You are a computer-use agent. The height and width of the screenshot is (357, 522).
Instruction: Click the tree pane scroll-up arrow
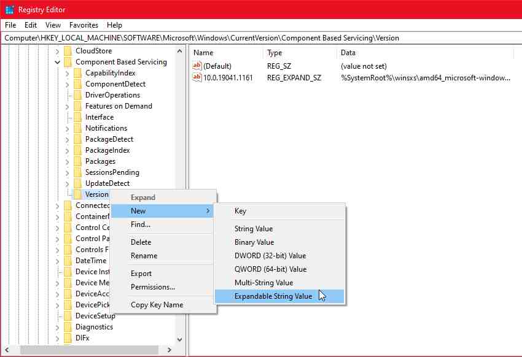tap(180, 51)
